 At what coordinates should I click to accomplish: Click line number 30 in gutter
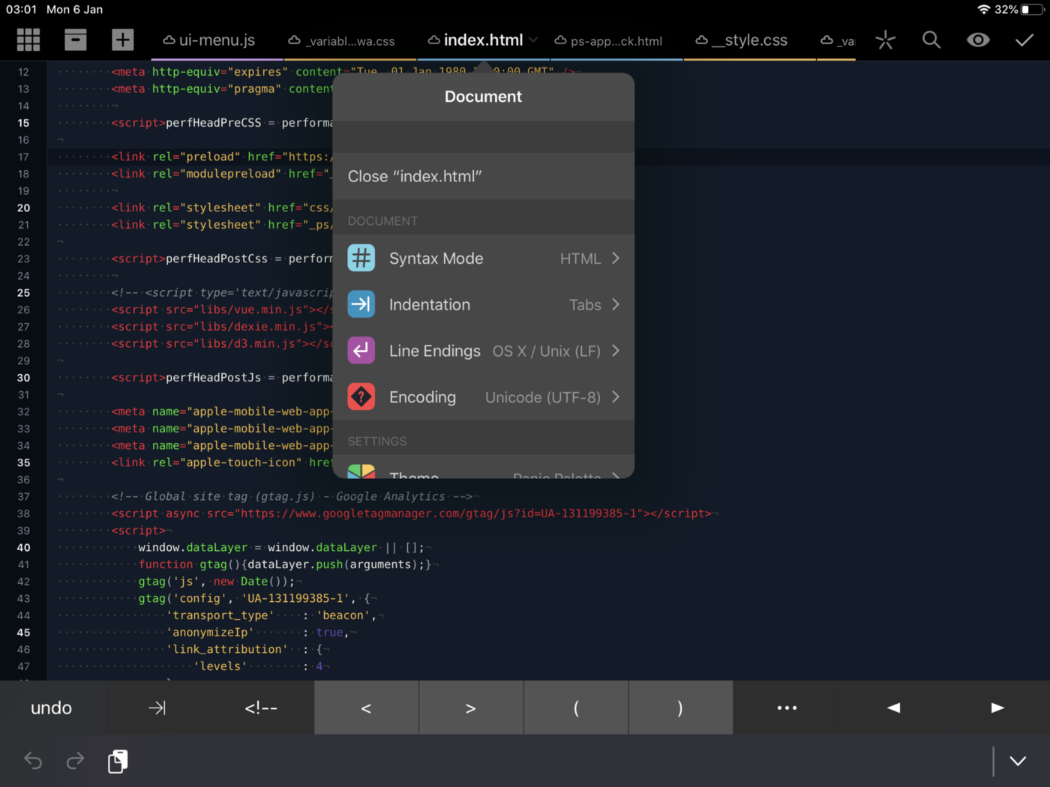pyautogui.click(x=23, y=378)
